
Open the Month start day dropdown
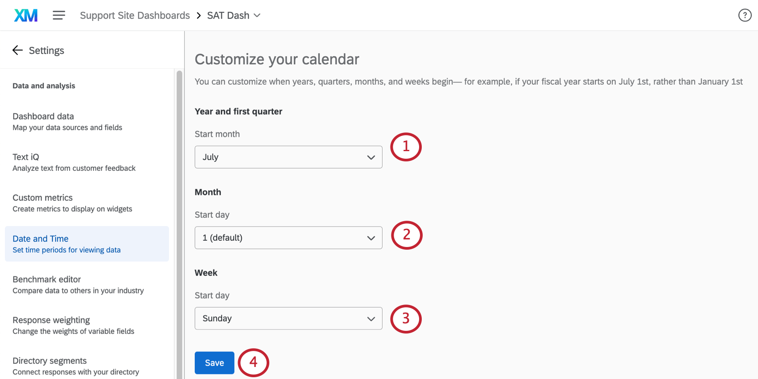288,238
